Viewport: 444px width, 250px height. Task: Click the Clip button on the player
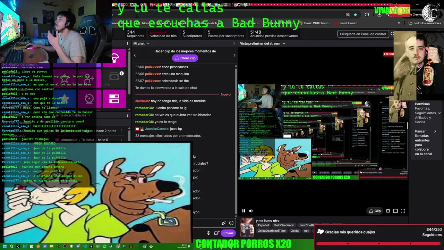[x=375, y=211]
